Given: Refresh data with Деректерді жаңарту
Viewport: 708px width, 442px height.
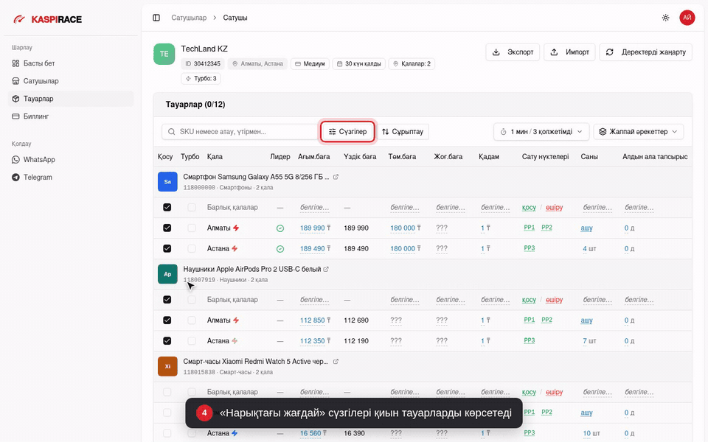Looking at the screenshot, I should coord(646,52).
